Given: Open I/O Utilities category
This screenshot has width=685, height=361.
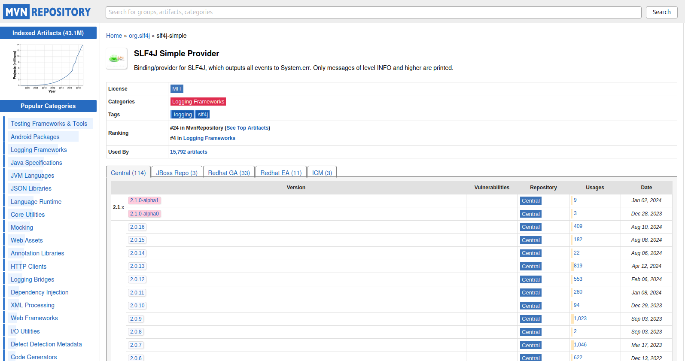Looking at the screenshot, I should tap(25, 331).
